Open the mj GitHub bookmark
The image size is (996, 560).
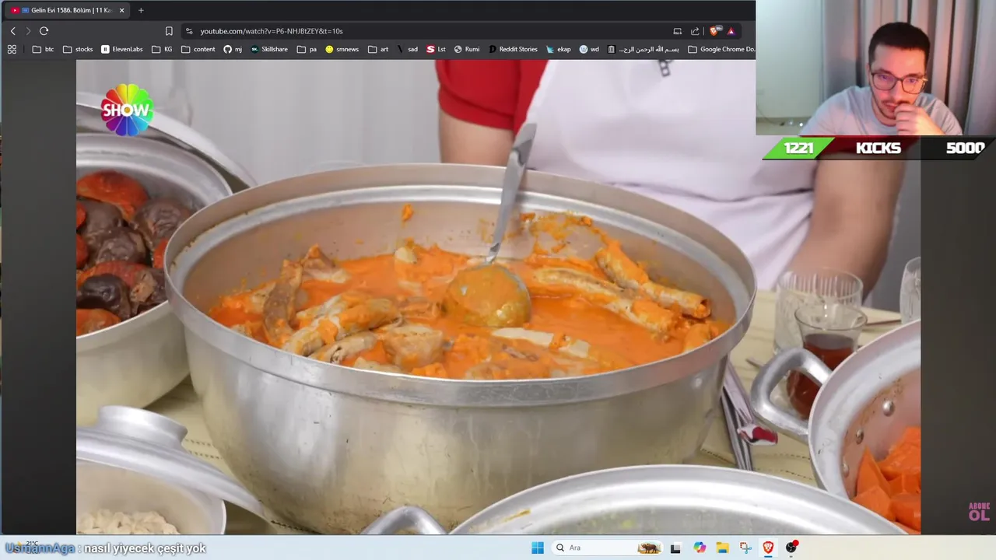click(233, 49)
